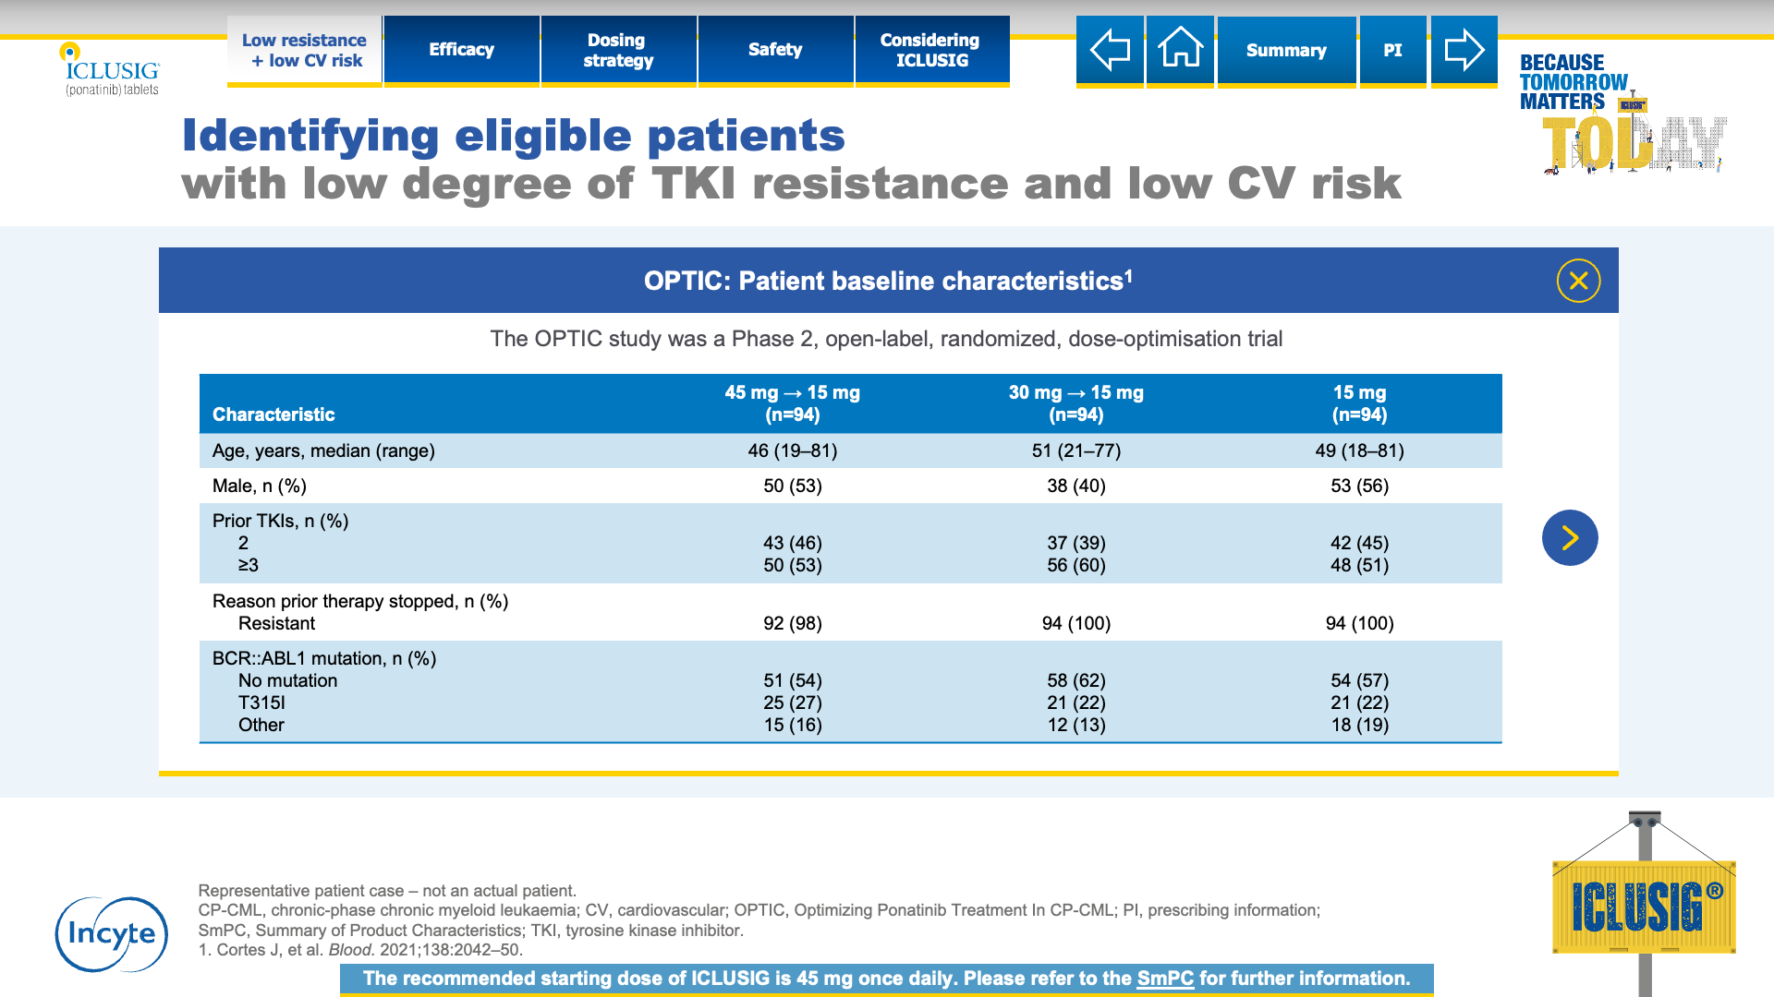1774x997 pixels.
Task: Click the value 25 (27) for T315I
Action: point(793,703)
